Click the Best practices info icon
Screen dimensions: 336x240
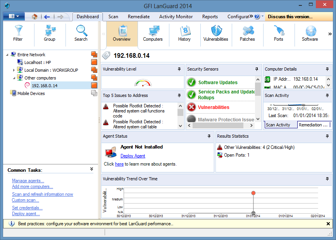point(12,224)
